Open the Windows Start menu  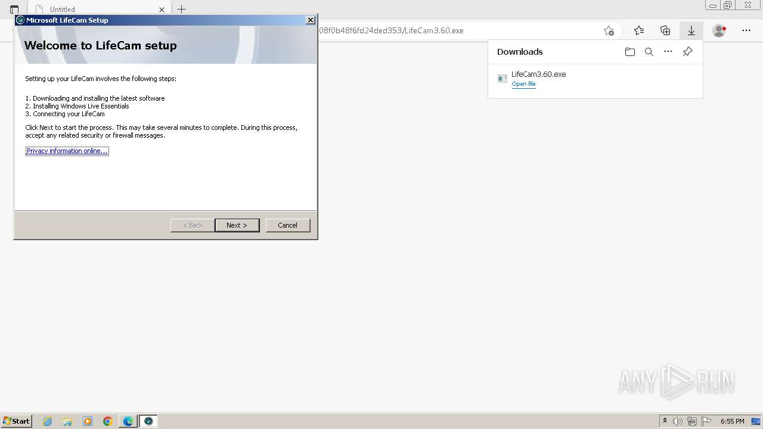tap(17, 421)
